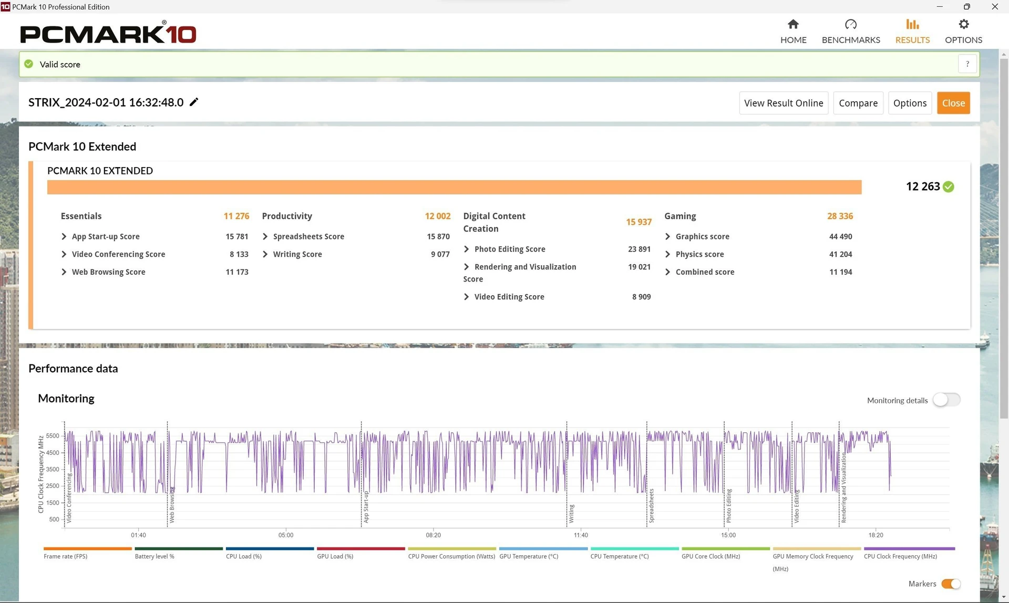Click the Video Conferencing timeline marker
Screen dimensions: 1009x603
(x=69, y=498)
